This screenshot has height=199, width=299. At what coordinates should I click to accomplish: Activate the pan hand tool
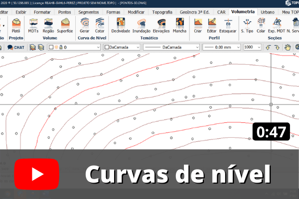[x=288, y=47]
